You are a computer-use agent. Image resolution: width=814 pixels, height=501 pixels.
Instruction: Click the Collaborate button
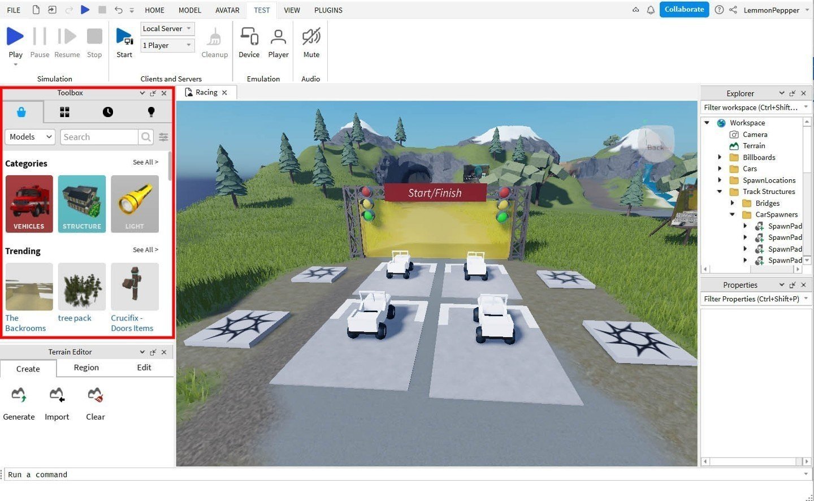(x=684, y=10)
